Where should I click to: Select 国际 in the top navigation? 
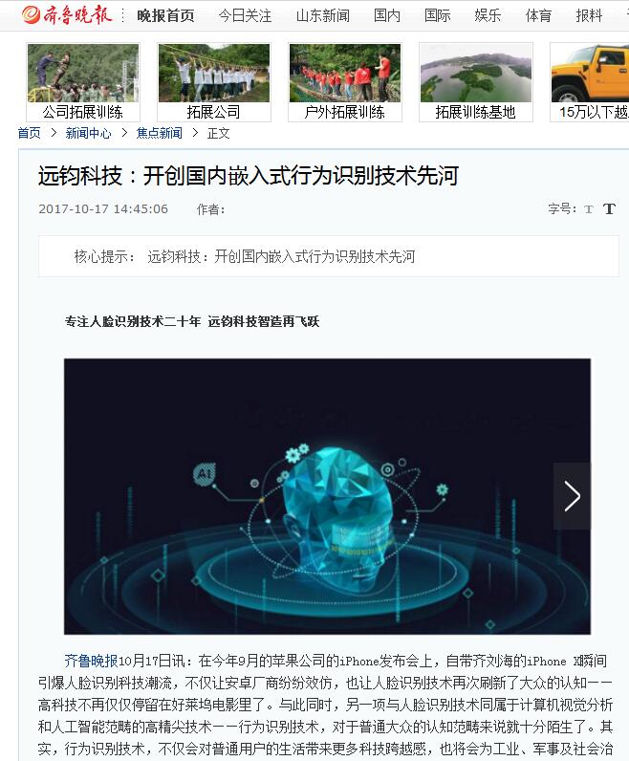pos(437,16)
